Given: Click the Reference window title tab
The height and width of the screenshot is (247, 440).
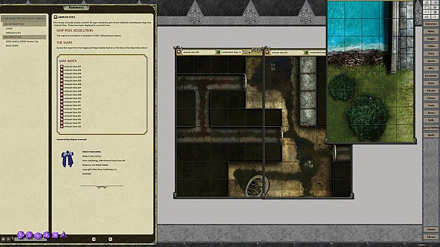Looking at the screenshot, I should click(x=76, y=7).
